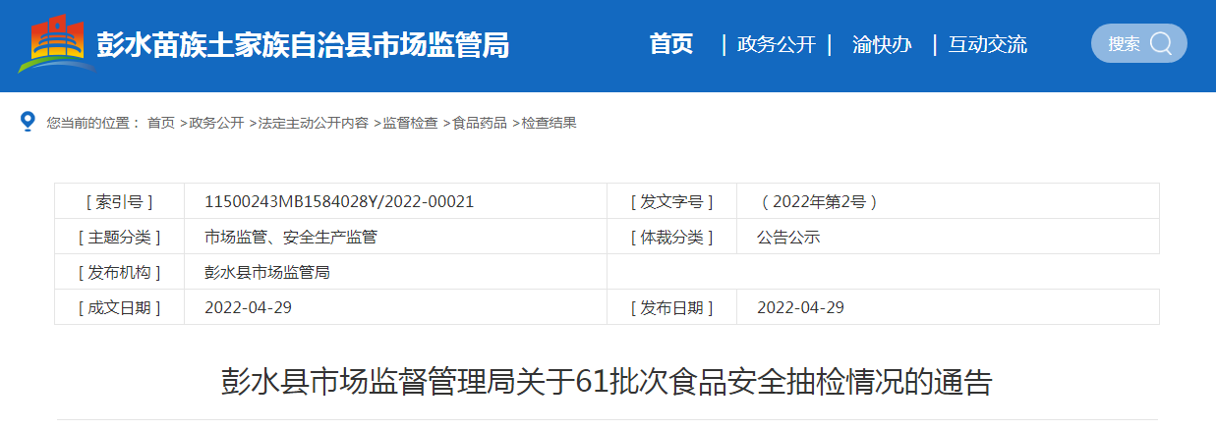
Task: Click the blue location pin icon
Action: click(28, 122)
